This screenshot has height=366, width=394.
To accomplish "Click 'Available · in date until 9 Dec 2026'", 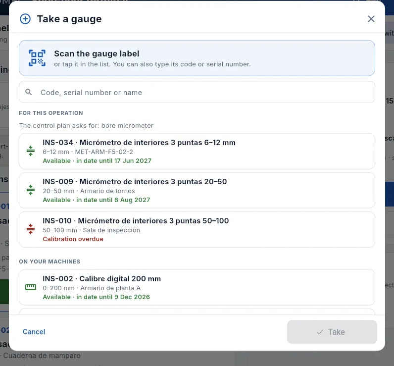I will (96, 297).
